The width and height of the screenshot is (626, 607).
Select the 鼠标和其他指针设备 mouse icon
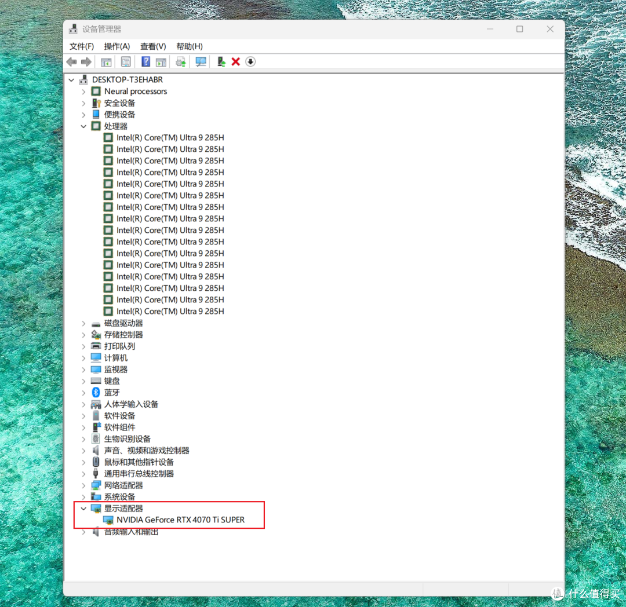[96, 462]
